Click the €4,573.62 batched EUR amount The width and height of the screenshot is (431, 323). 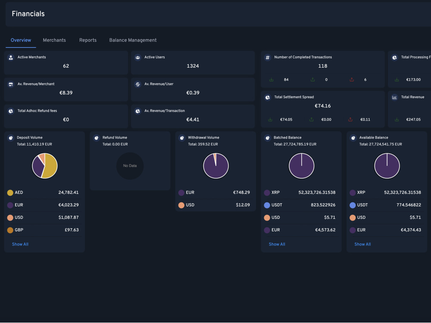325,230
